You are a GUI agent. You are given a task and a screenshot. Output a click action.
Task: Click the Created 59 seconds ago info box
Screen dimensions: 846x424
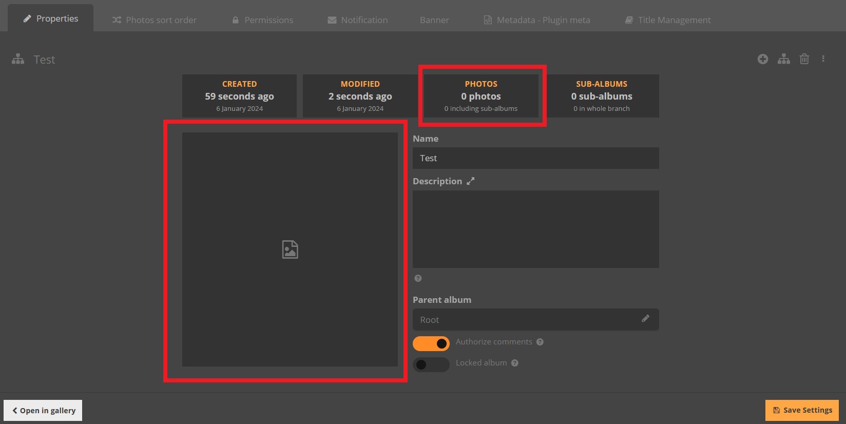(x=239, y=96)
